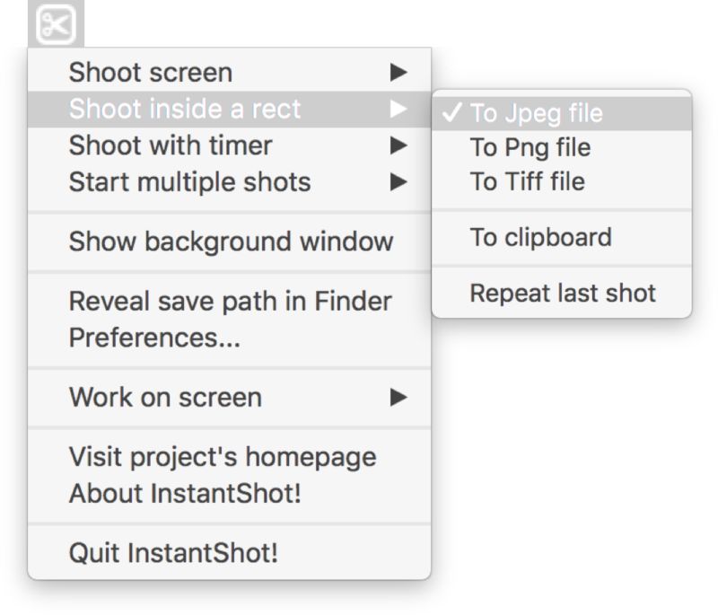The width and height of the screenshot is (718, 615).
Task: Click Reveal save path in Finder
Action: 230,302
